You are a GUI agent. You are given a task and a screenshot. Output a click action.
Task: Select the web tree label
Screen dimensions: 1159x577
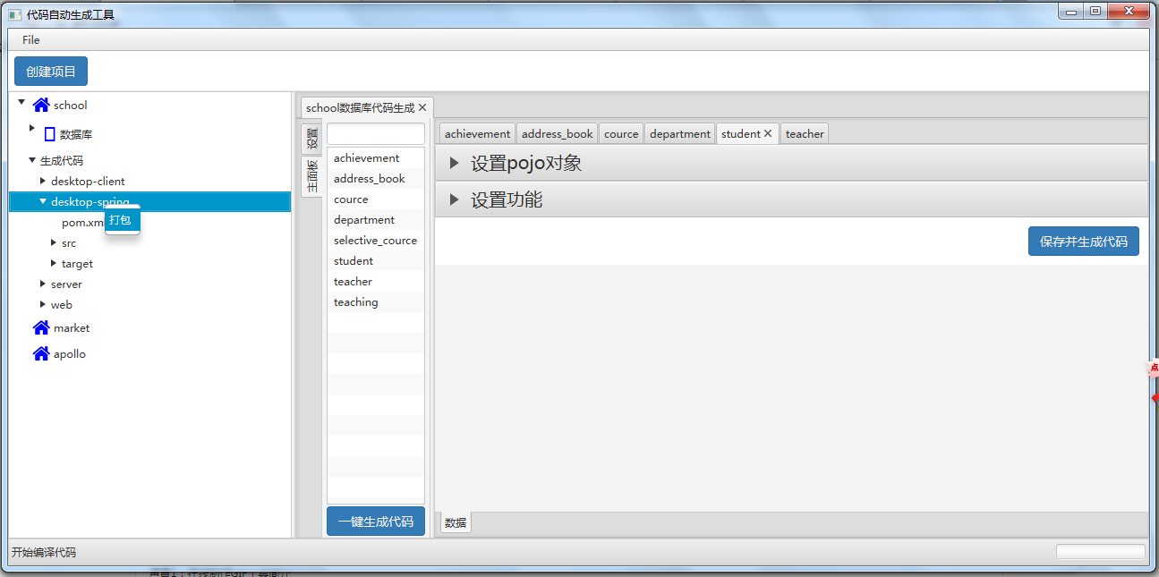coord(61,304)
